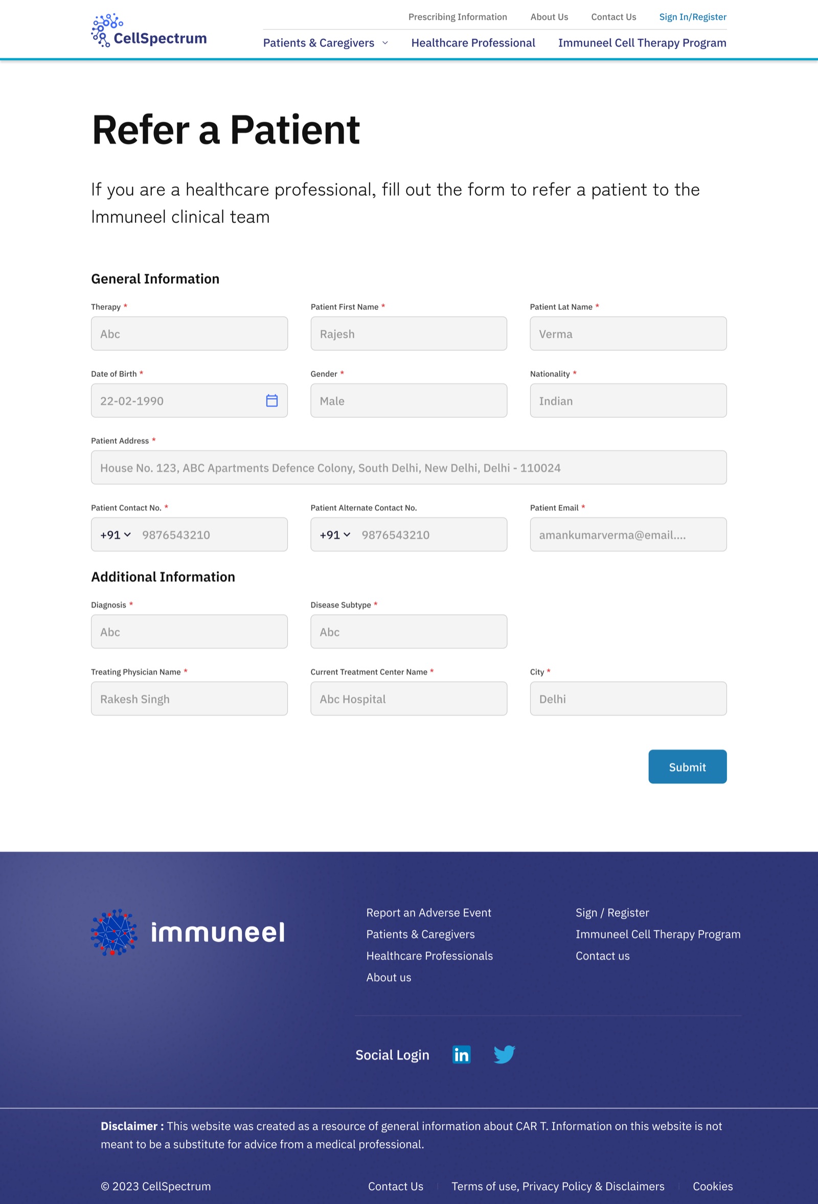This screenshot has width=818, height=1204.
Task: Open Terms of use, Privacy Policy & Disclaimers
Action: point(557,1187)
